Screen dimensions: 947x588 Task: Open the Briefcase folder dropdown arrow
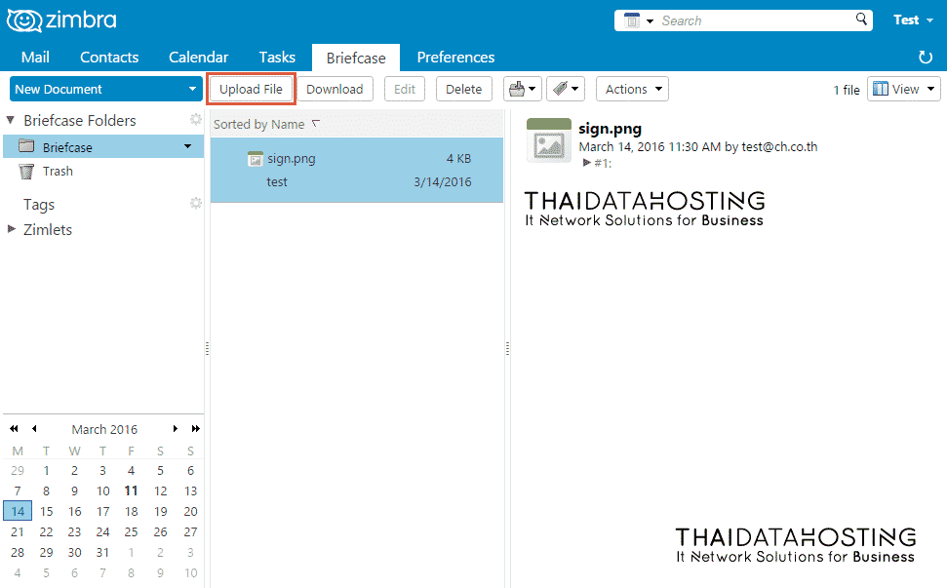[188, 146]
